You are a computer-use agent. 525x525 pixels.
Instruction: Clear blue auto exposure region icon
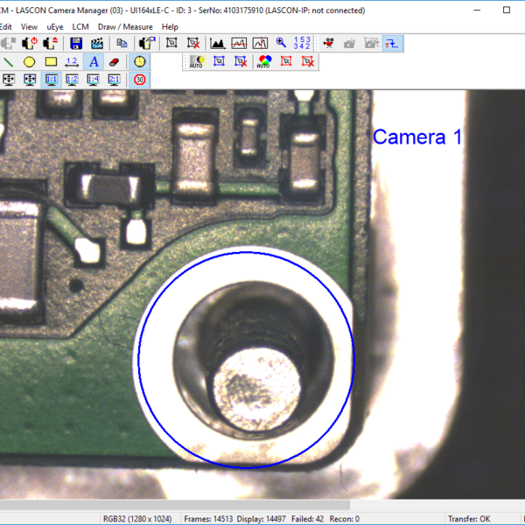point(241,61)
